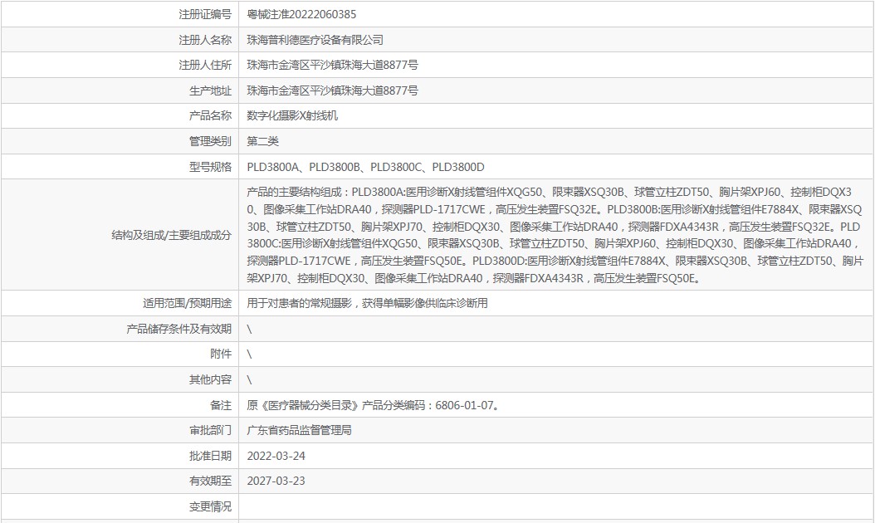Click the backslash value beside 产品储存条件及有效期
Image resolution: width=875 pixels, height=523 pixels.
tap(249, 330)
